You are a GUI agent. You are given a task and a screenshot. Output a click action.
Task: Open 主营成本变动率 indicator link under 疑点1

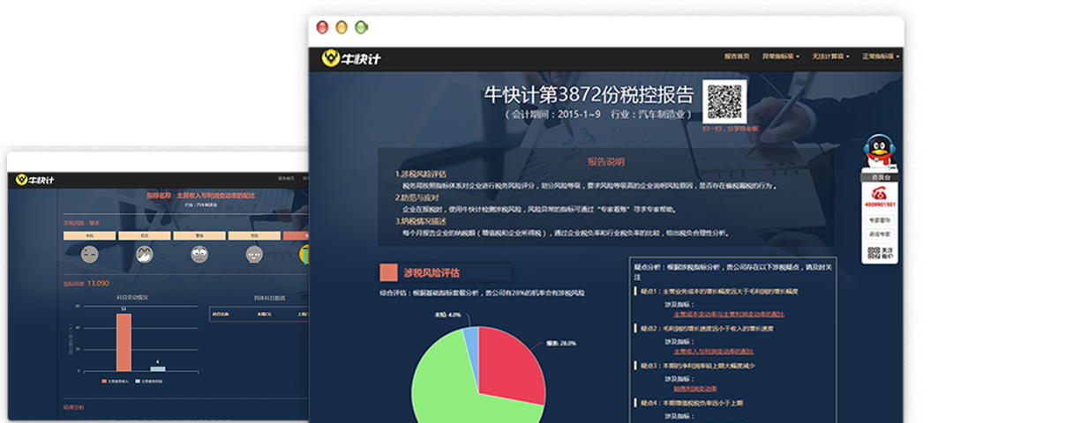729,314
